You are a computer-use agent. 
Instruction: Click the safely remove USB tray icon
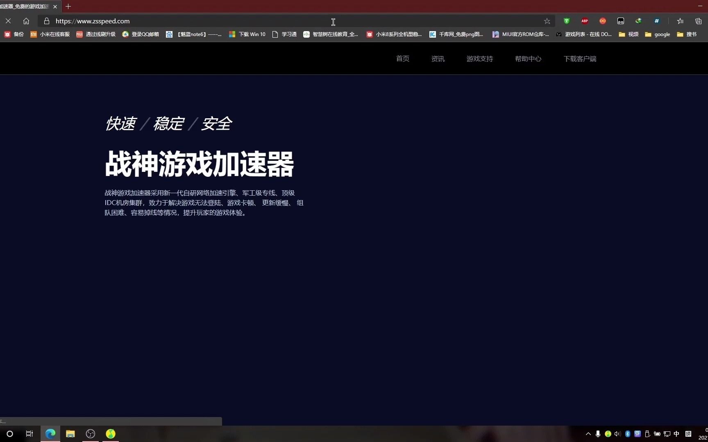647,434
